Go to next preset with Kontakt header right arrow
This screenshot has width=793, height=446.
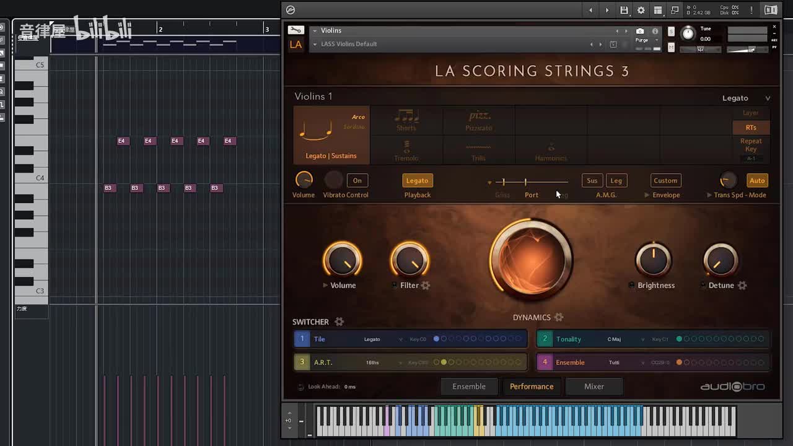[607, 10]
